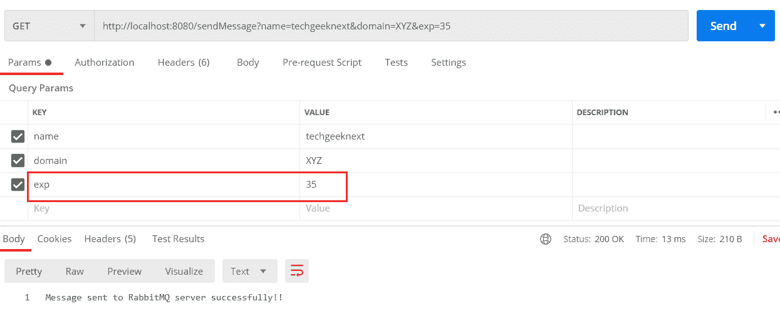The width and height of the screenshot is (780, 316).
Task: Open the Tests tab
Action: [x=396, y=63]
